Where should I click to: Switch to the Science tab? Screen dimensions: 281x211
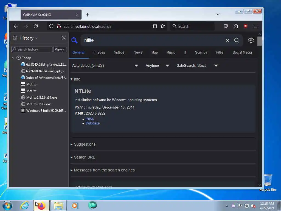click(201, 52)
